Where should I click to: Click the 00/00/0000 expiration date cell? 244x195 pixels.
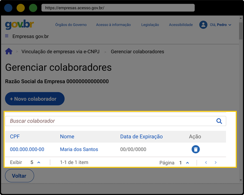[x=133, y=149]
